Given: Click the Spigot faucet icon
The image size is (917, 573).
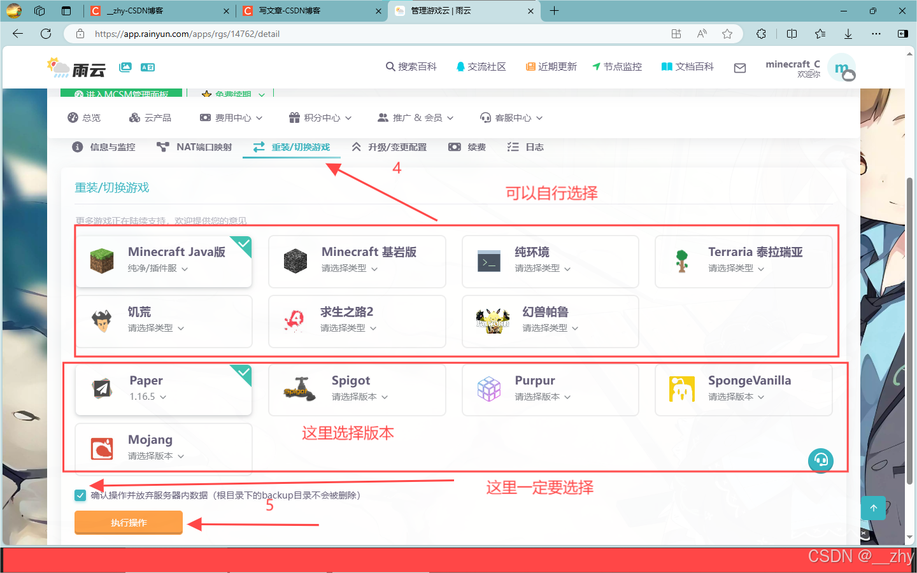Looking at the screenshot, I should pyautogui.click(x=299, y=388).
